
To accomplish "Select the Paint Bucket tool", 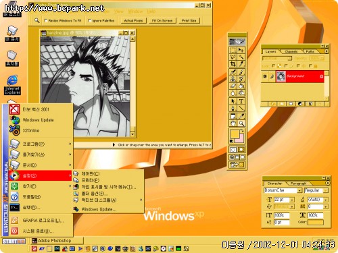I will pyautogui.click(x=241, y=86).
